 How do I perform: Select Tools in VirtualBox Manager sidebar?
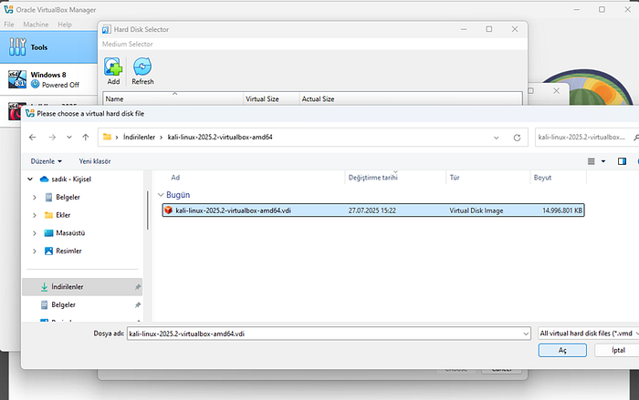coord(48,47)
